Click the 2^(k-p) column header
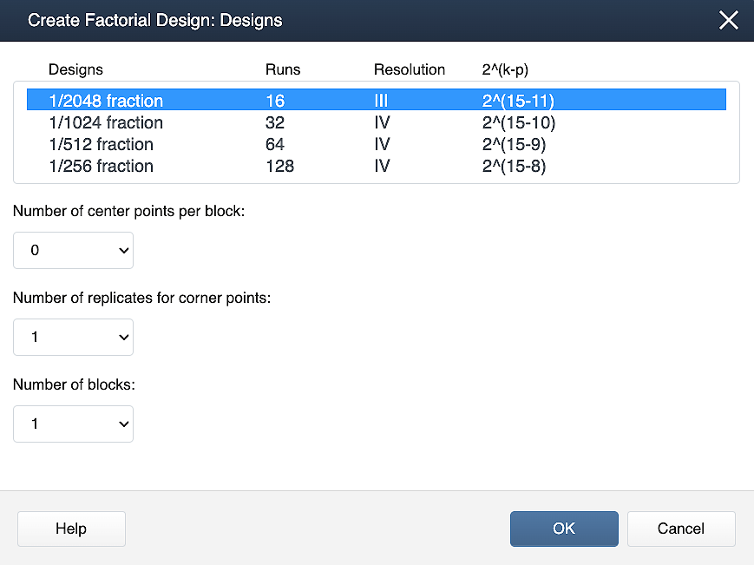Viewport: 754px width, 565px height. point(505,69)
